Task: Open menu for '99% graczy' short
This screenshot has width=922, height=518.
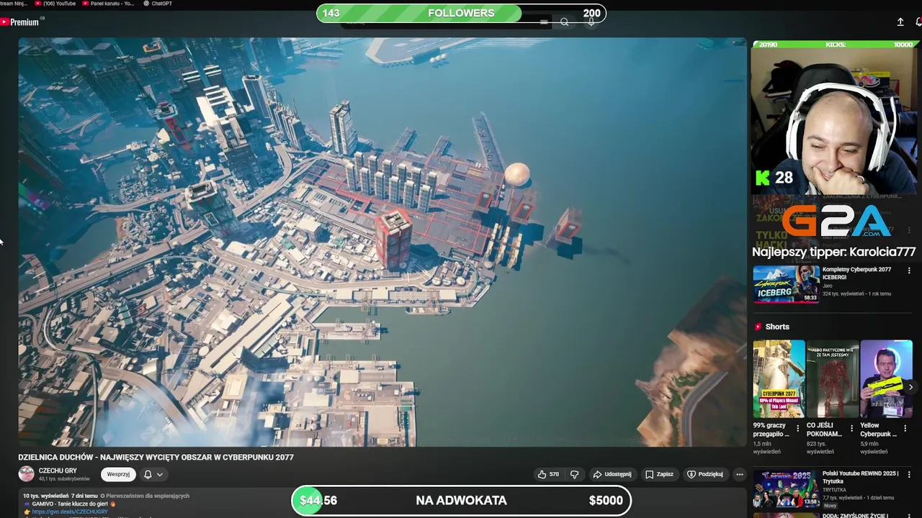Action: pyautogui.click(x=797, y=429)
